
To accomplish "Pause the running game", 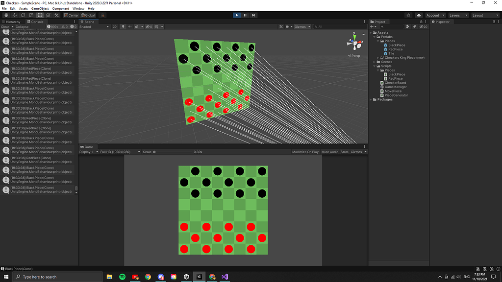I will (x=246, y=15).
